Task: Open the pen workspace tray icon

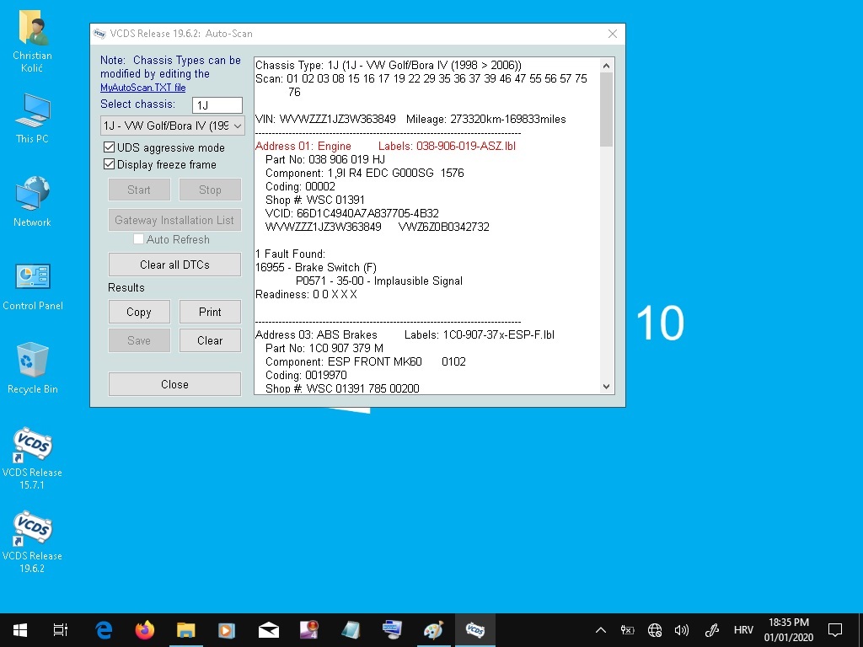Action: [712, 630]
